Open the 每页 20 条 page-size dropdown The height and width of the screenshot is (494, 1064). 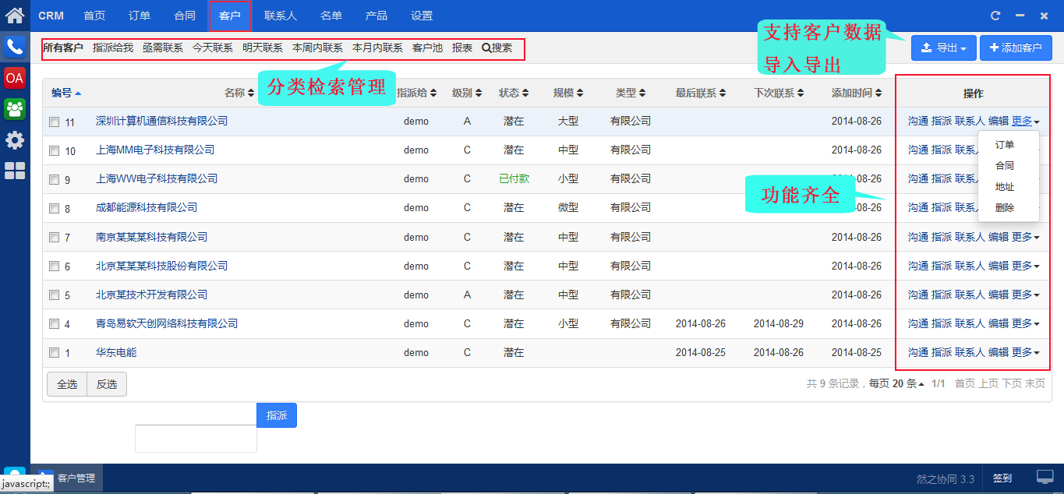[x=896, y=383]
